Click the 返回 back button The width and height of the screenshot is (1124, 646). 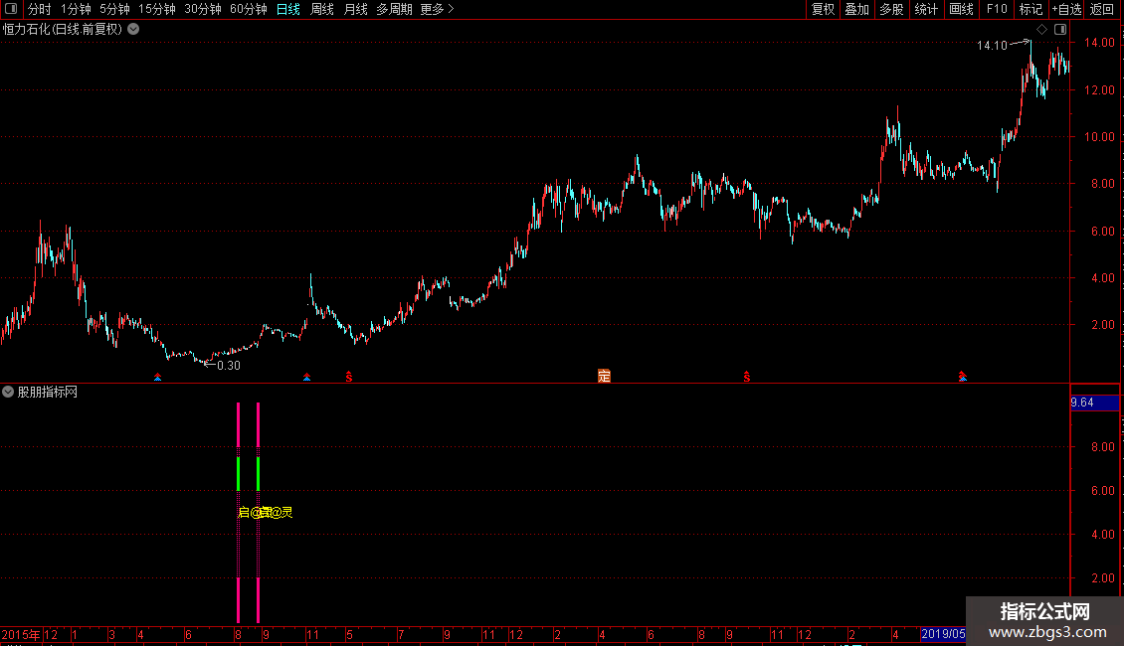pos(1102,9)
